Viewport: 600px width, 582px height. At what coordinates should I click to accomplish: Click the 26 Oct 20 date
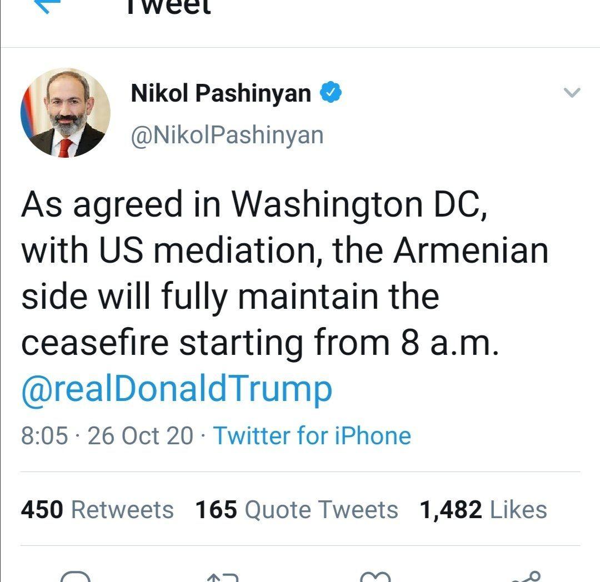(141, 436)
